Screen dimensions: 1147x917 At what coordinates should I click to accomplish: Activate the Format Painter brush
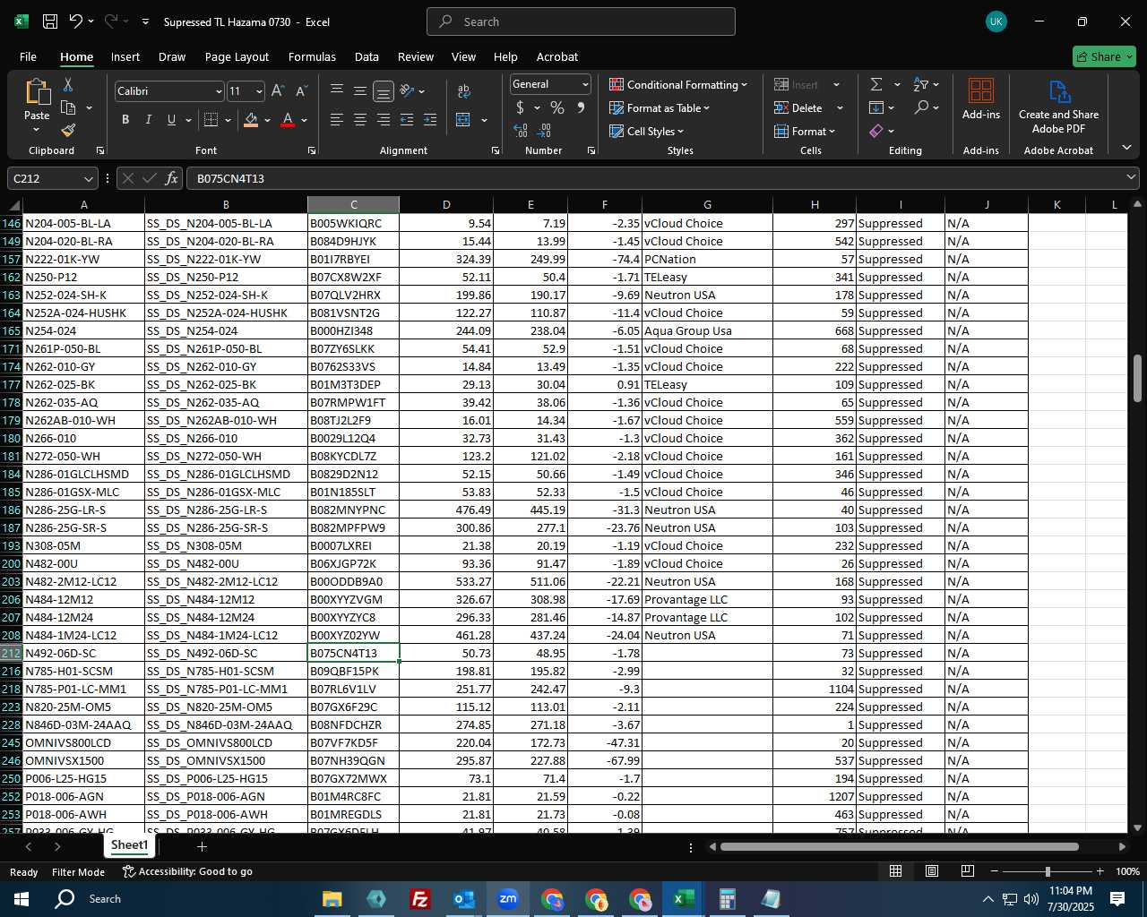[x=68, y=131]
